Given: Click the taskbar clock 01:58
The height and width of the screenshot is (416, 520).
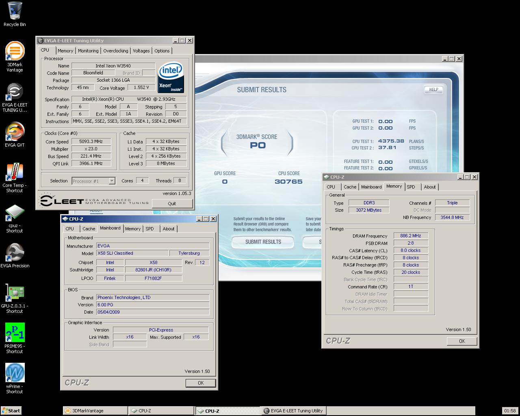Looking at the screenshot, I should point(510,411).
